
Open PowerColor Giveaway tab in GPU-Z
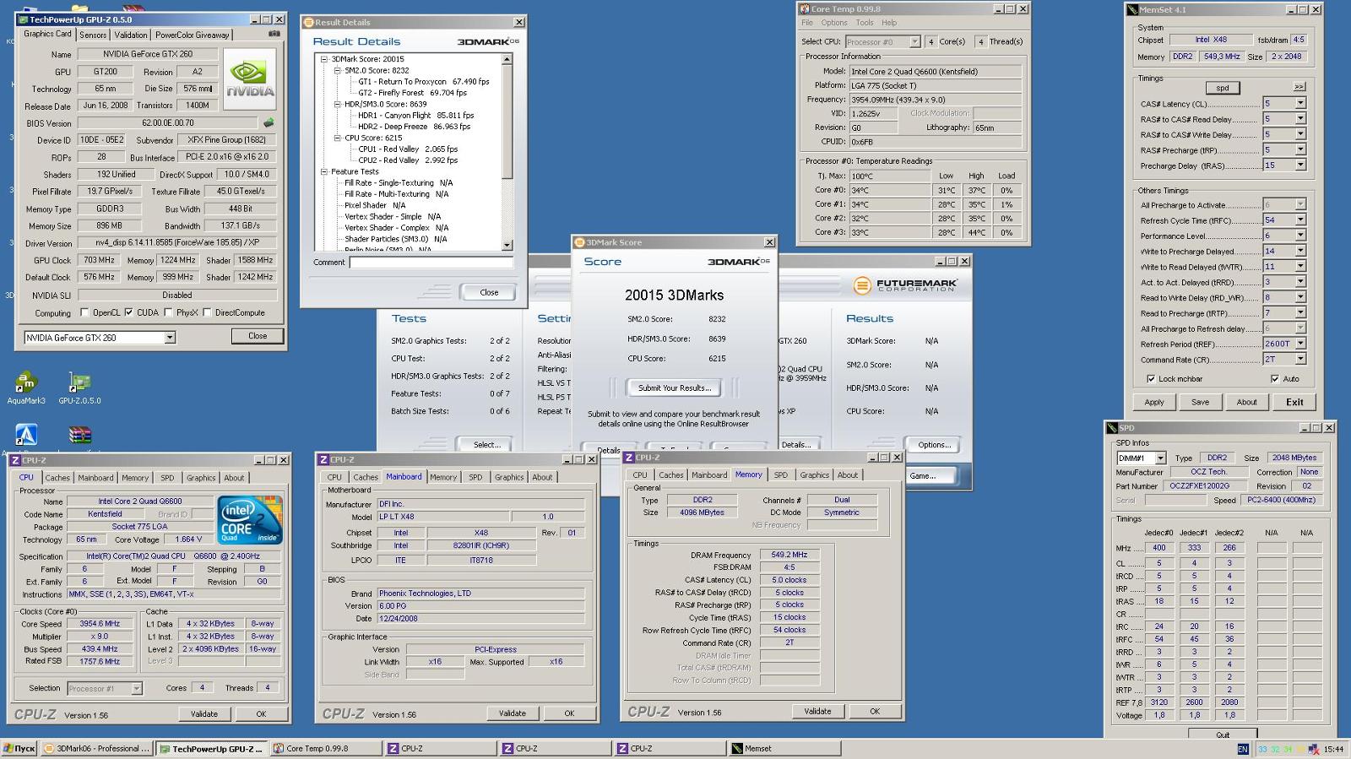(x=192, y=35)
